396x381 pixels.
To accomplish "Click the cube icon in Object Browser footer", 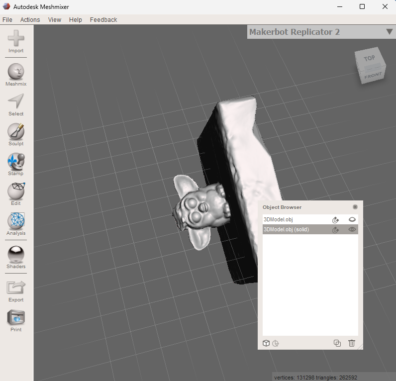I will pyautogui.click(x=266, y=343).
